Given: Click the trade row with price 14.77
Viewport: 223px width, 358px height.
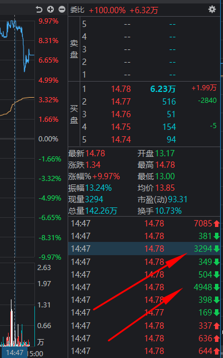Looking at the screenshot, I should [144, 313].
